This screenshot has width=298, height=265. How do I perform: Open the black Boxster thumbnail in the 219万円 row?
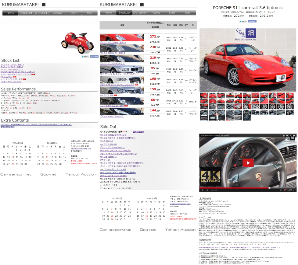tap(122, 59)
